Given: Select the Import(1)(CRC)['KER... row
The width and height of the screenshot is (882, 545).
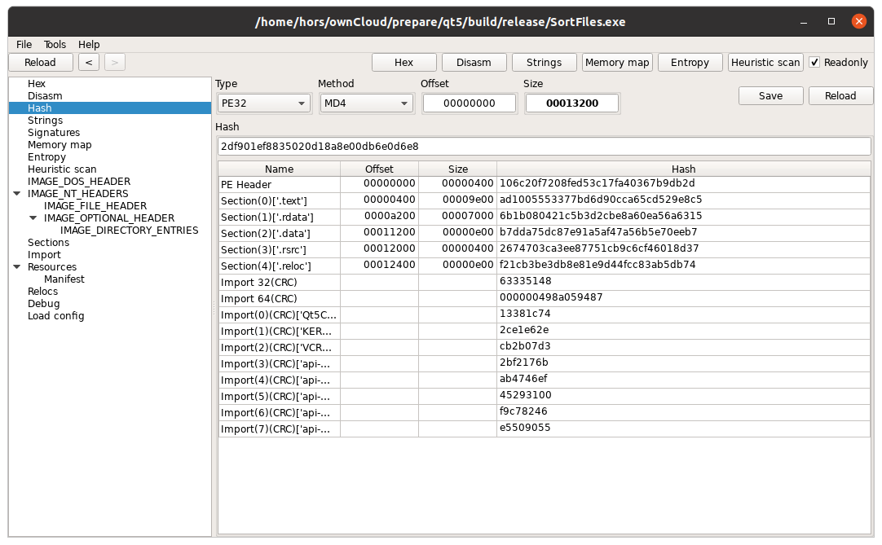Looking at the screenshot, I should 544,332.
